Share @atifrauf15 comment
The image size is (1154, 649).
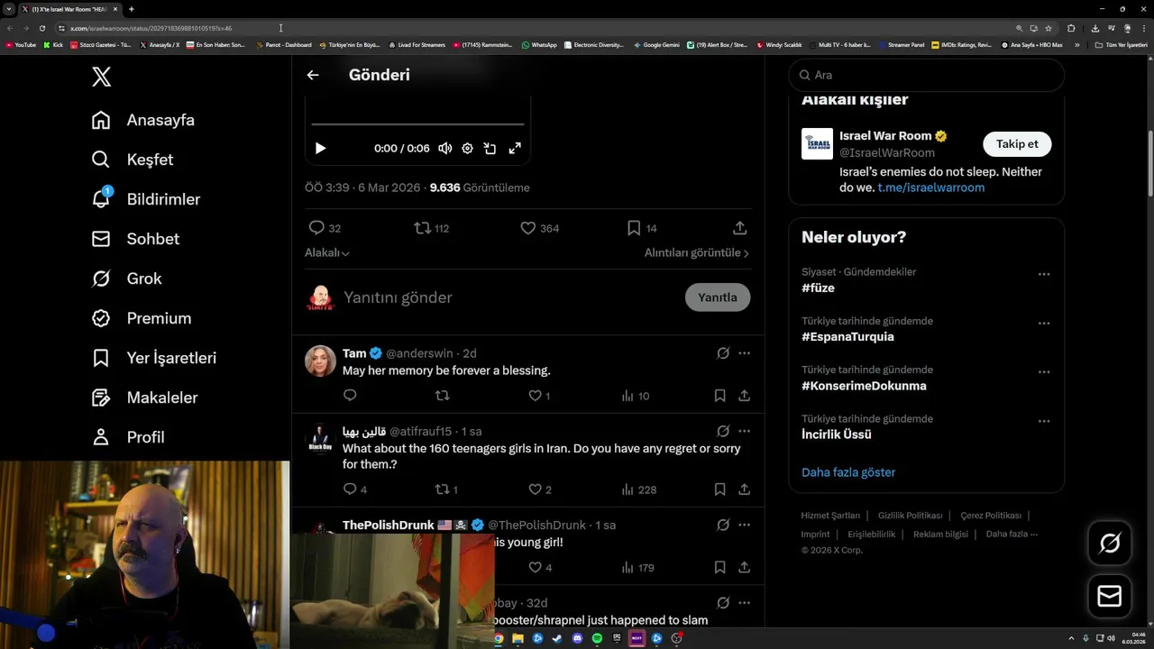[x=744, y=489]
